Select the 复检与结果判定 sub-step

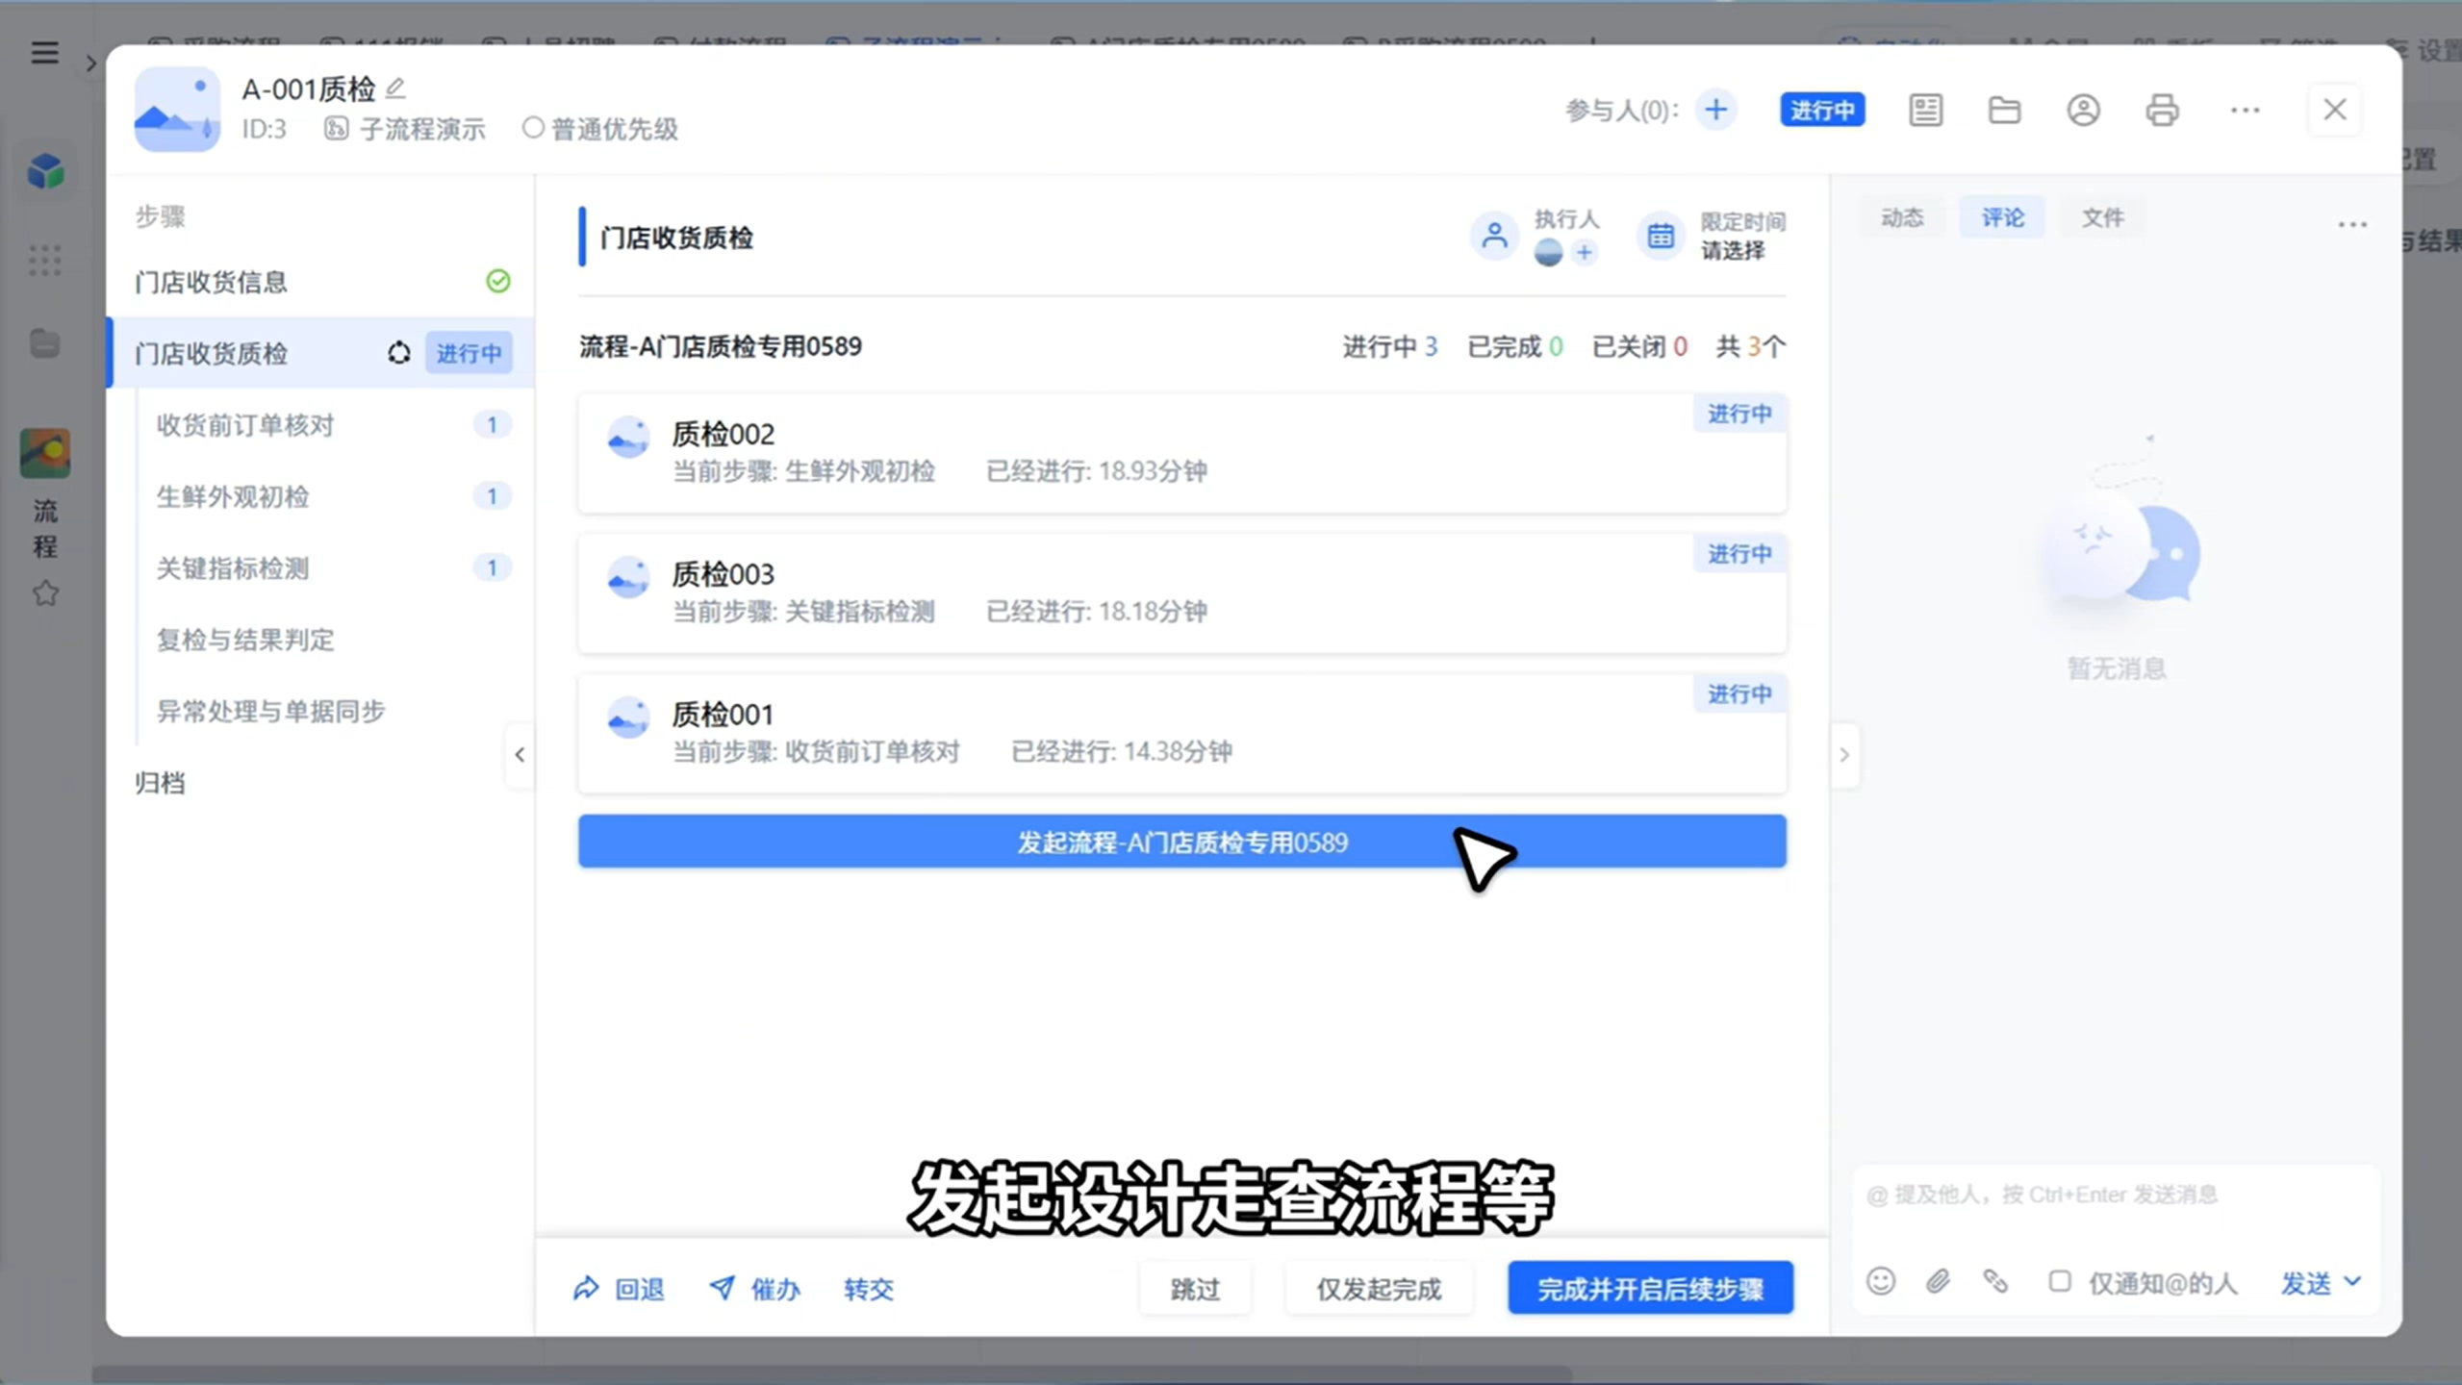(333, 640)
